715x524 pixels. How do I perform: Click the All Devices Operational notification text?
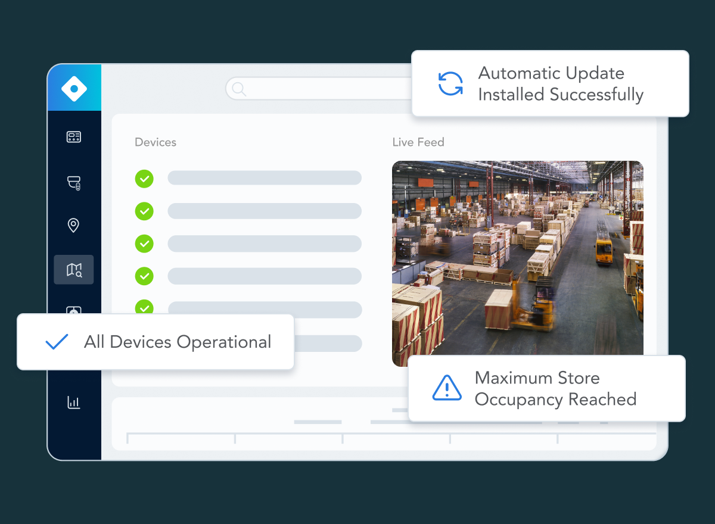point(178,342)
